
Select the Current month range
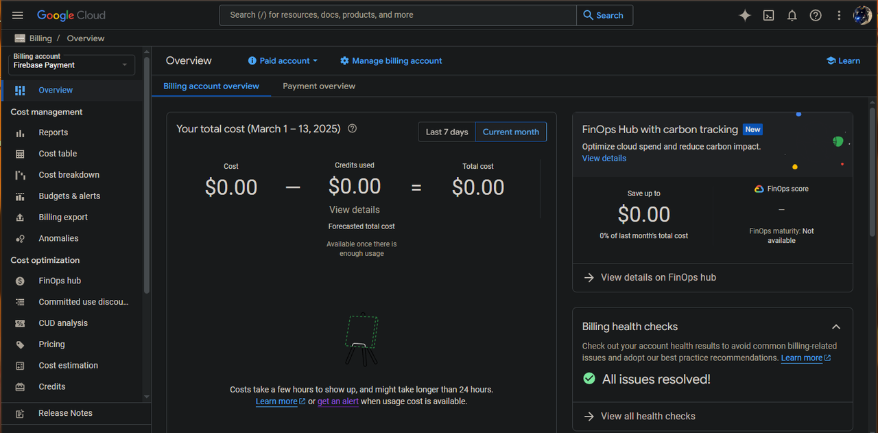511,132
